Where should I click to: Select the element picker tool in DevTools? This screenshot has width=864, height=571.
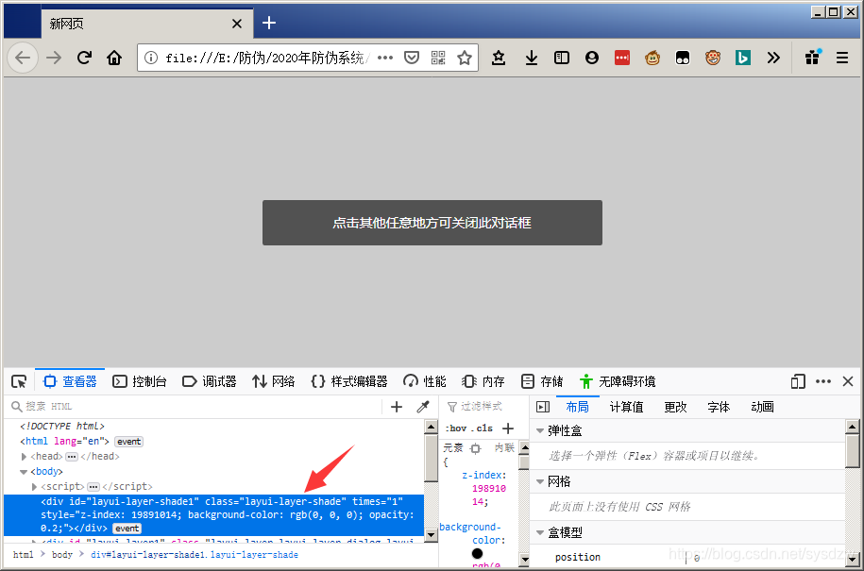click(18, 380)
